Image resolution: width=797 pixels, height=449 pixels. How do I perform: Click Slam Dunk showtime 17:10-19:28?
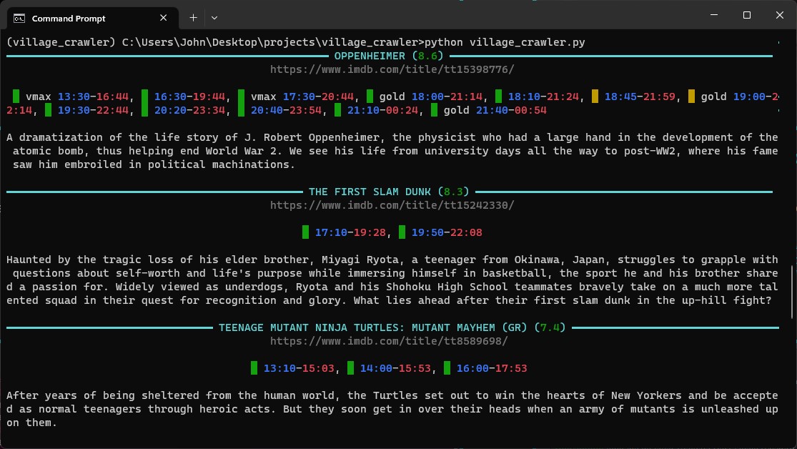point(350,232)
